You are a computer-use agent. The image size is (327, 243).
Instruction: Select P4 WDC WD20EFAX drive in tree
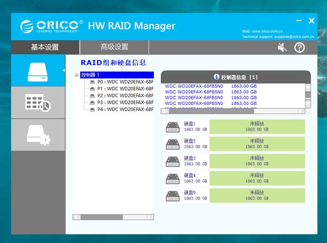coord(125,110)
